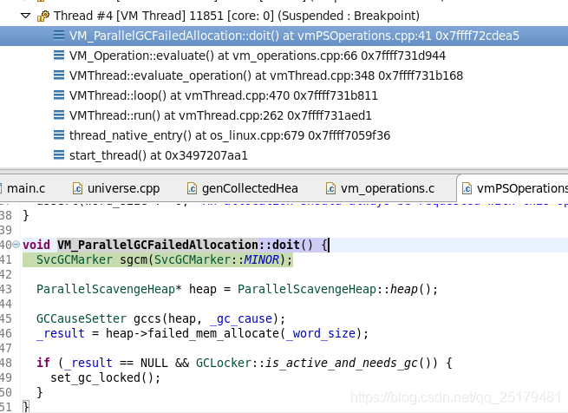Click stack frame icon of VM_Operation::evaluate()

[59, 56]
